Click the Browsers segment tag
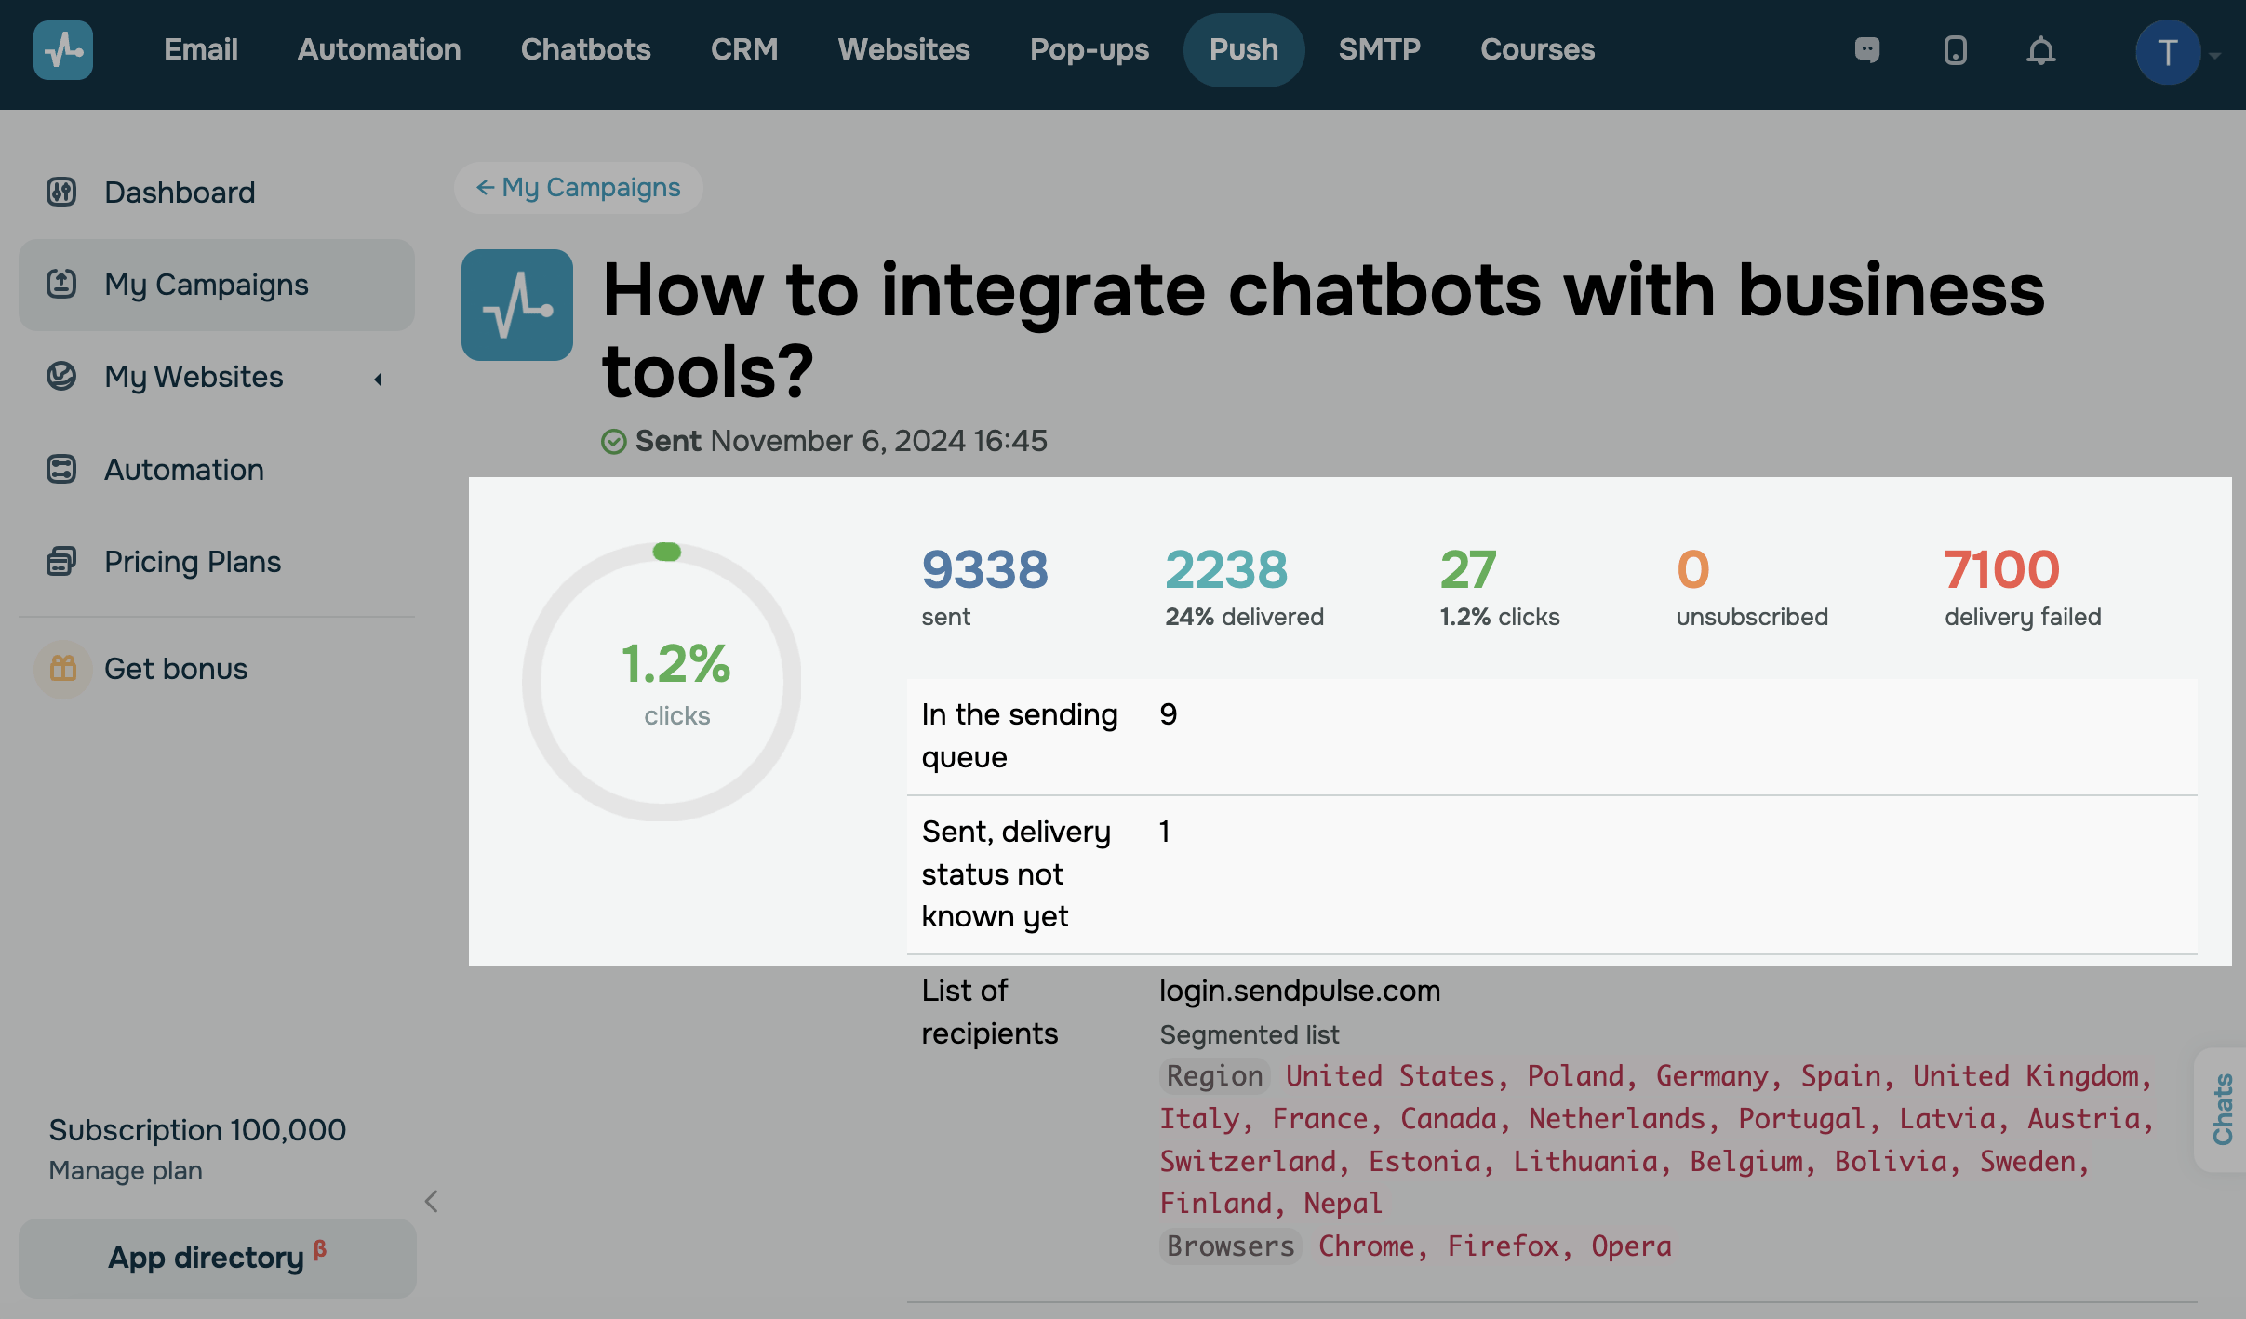Screen dimensions: 2246x1319 tap(1230, 1246)
